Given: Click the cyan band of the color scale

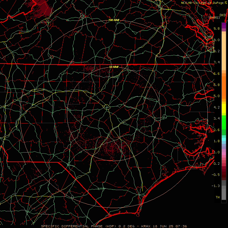Looking at the screenshot, I should [x=224, y=139].
